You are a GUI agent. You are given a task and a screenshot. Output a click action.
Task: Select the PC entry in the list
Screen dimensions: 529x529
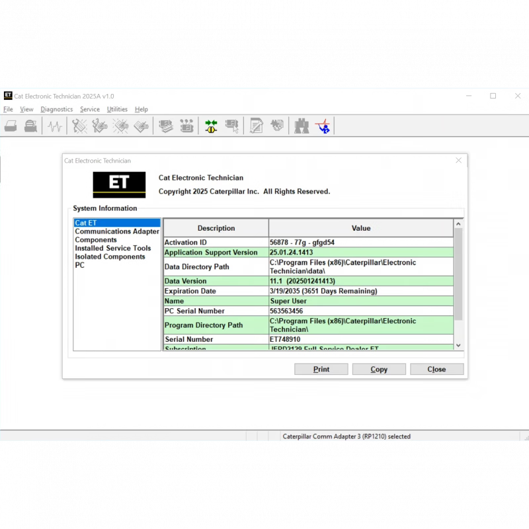(x=79, y=265)
